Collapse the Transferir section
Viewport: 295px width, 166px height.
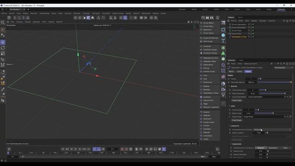click(x=231, y=144)
